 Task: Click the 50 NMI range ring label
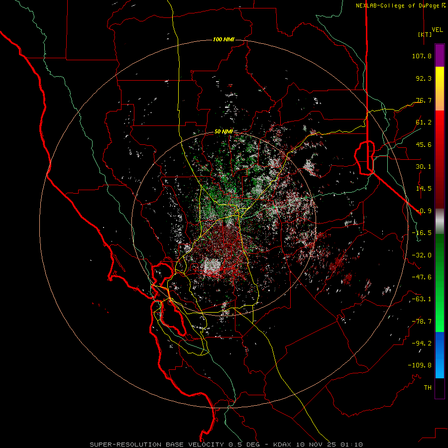pyautogui.click(x=224, y=131)
